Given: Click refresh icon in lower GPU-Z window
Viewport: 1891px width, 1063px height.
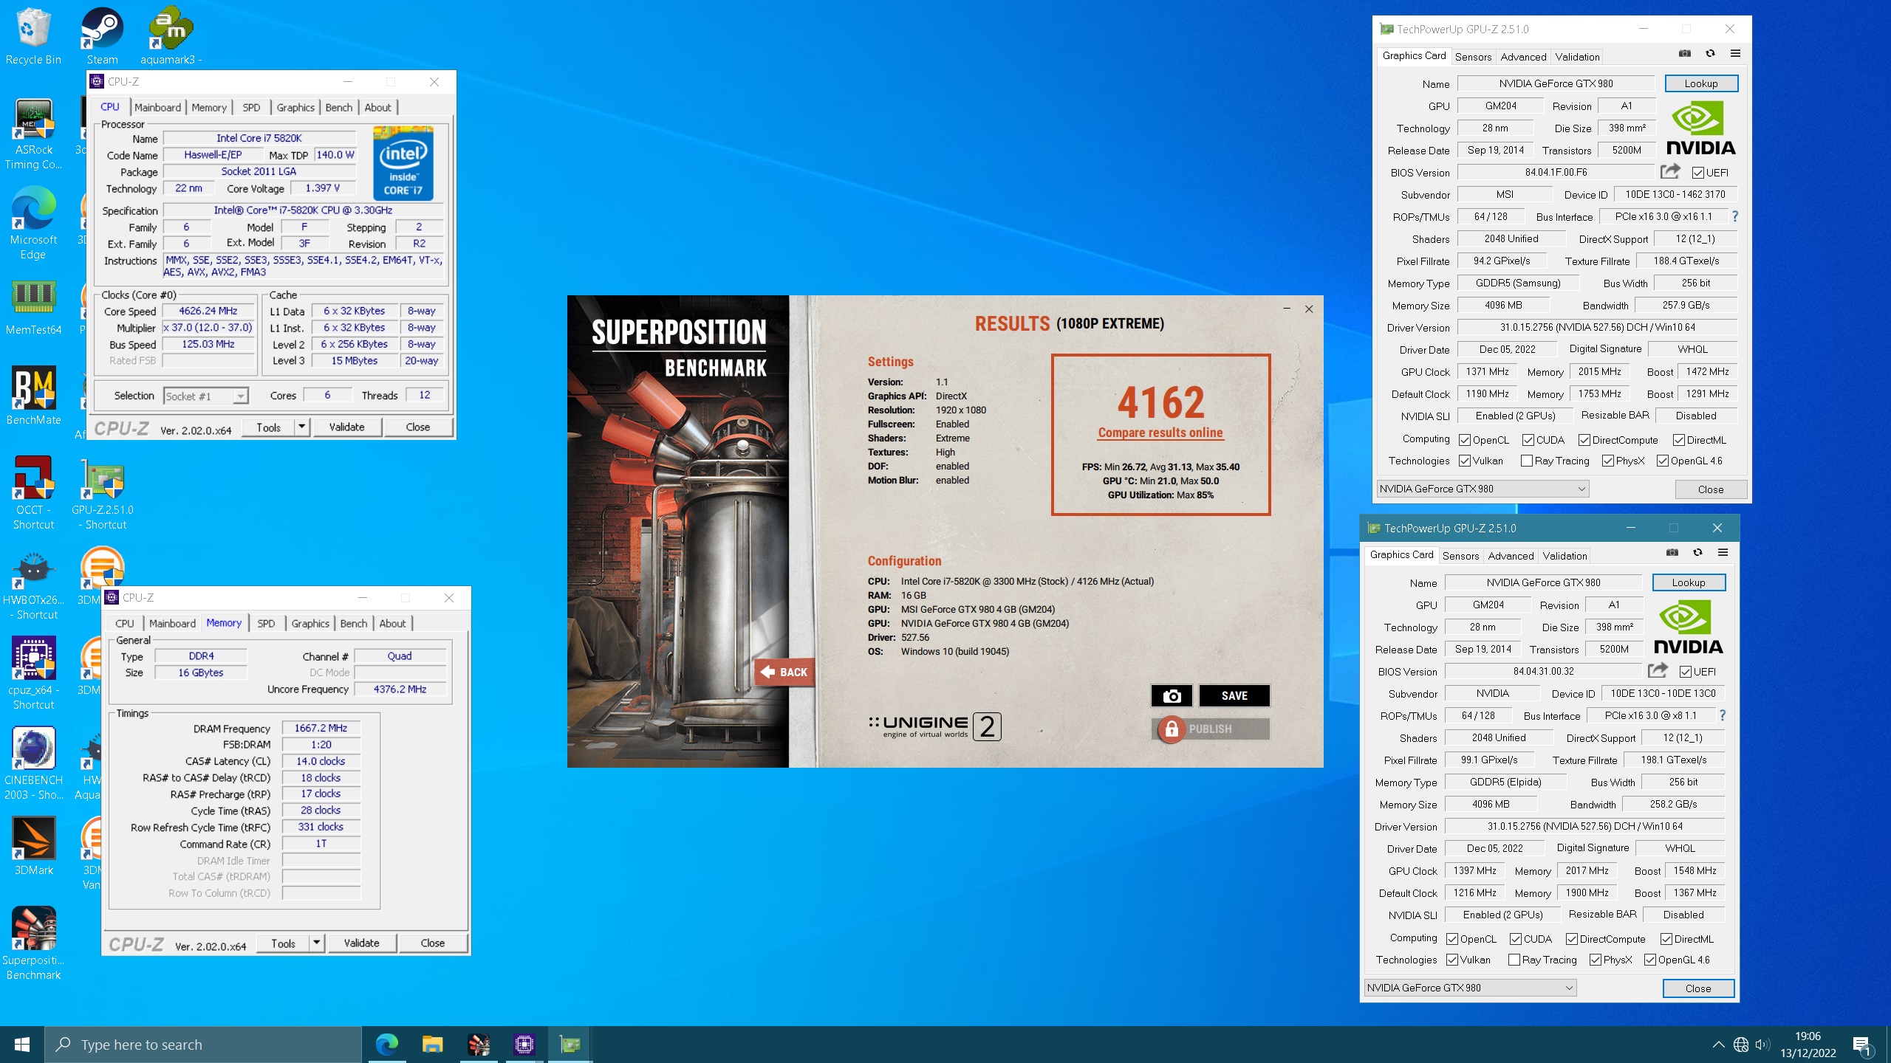Looking at the screenshot, I should (x=1697, y=552).
